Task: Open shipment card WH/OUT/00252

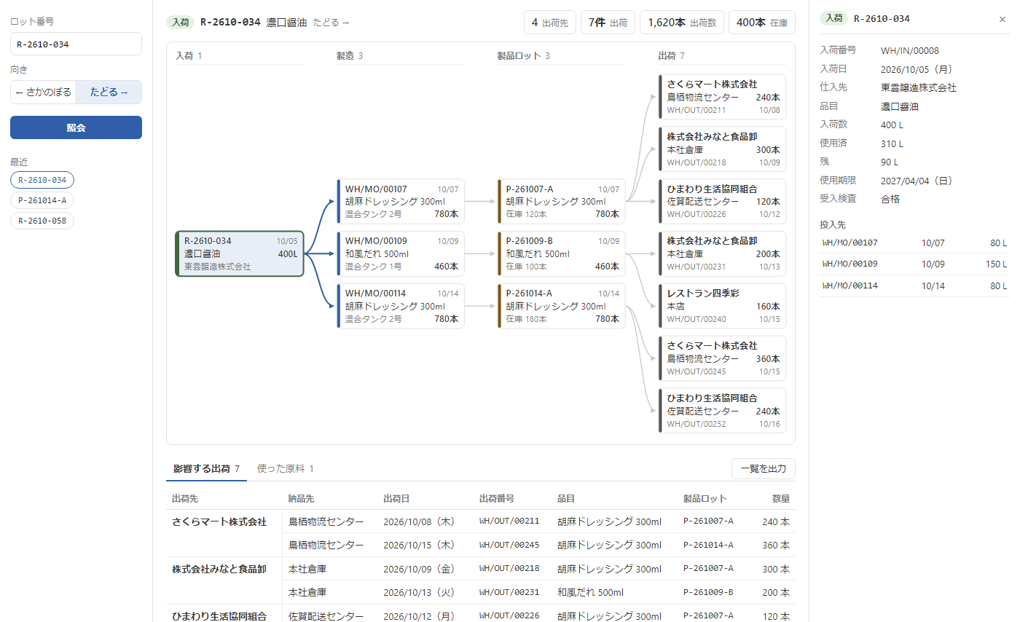Action: tap(723, 412)
